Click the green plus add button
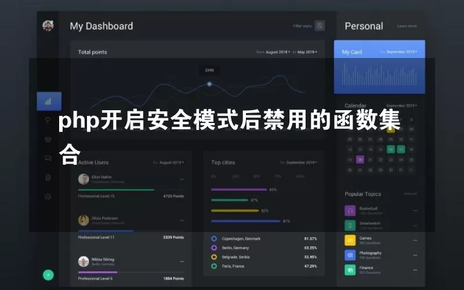The width and height of the screenshot is (464, 290). coord(48,275)
